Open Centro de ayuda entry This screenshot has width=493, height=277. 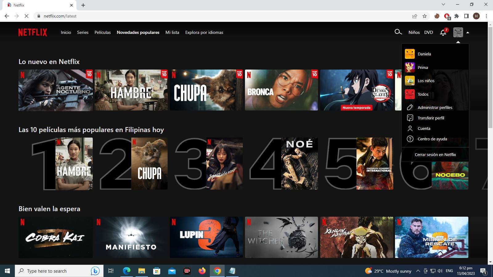pos(432,139)
